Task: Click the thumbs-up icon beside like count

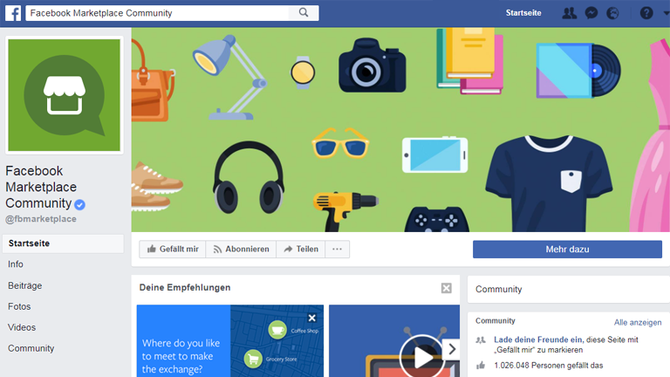Action: [481, 365]
